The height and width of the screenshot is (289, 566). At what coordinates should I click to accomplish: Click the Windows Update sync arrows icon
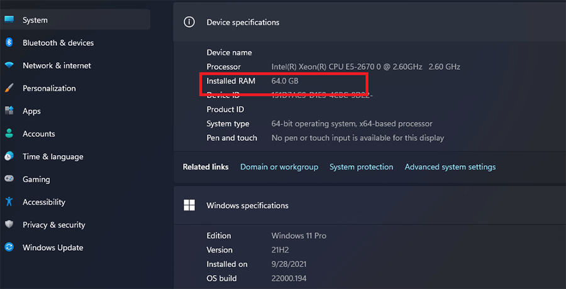(x=9, y=248)
